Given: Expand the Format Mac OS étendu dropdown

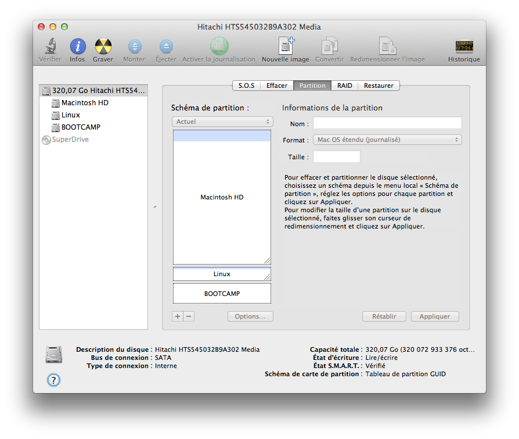Looking at the screenshot, I should (x=387, y=140).
